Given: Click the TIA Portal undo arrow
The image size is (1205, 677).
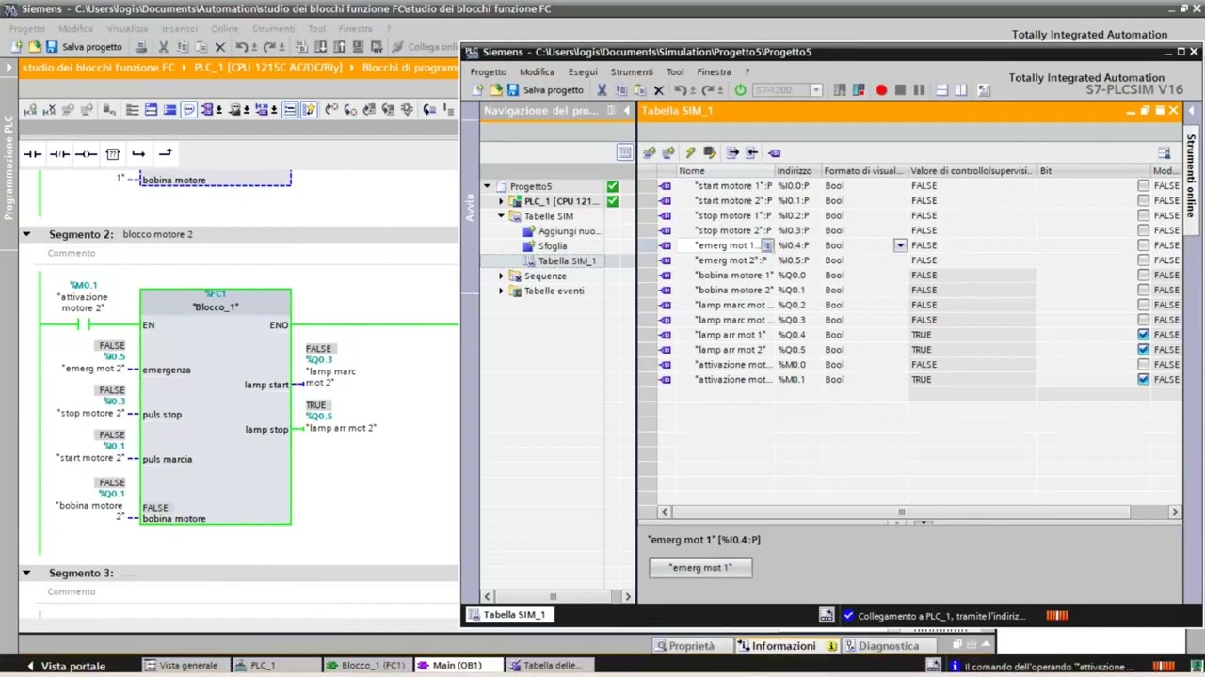Looking at the screenshot, I should pyautogui.click(x=242, y=47).
